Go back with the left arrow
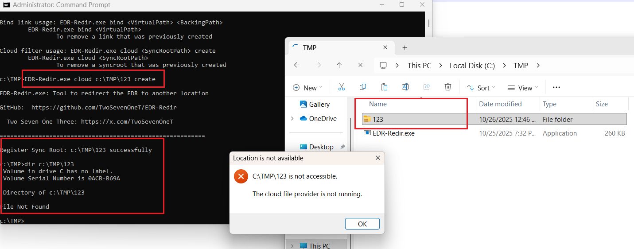This screenshot has width=634, height=249. [297, 65]
